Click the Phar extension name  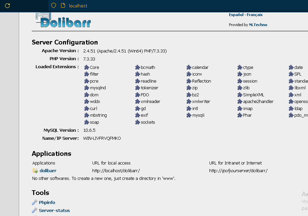(x=247, y=115)
